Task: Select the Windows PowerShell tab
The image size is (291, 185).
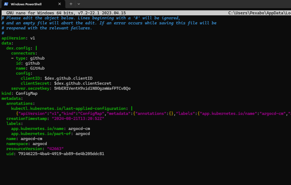Action: 33,4
